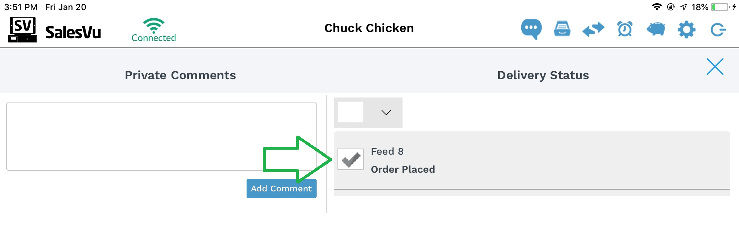Open the cash register drawer icon
This screenshot has height=227, width=739.
tap(562, 29)
